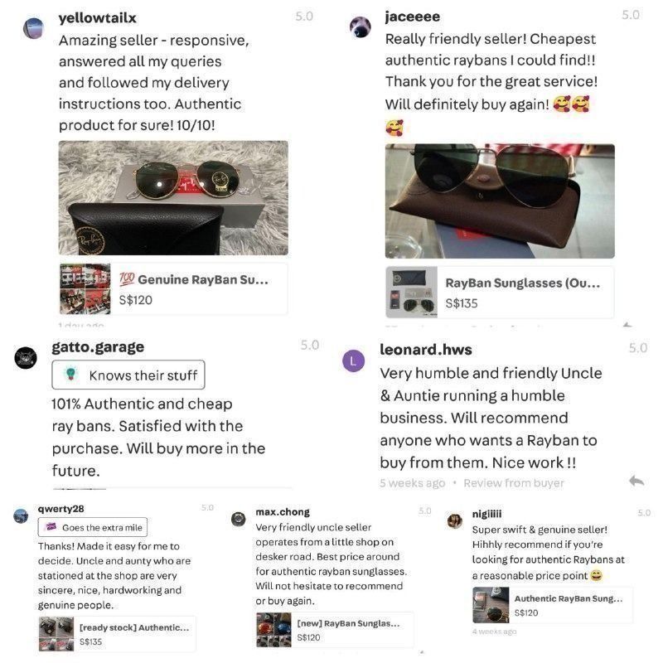The image size is (663, 663).
Task: Click the username leonard.hws
Action: 426,350
